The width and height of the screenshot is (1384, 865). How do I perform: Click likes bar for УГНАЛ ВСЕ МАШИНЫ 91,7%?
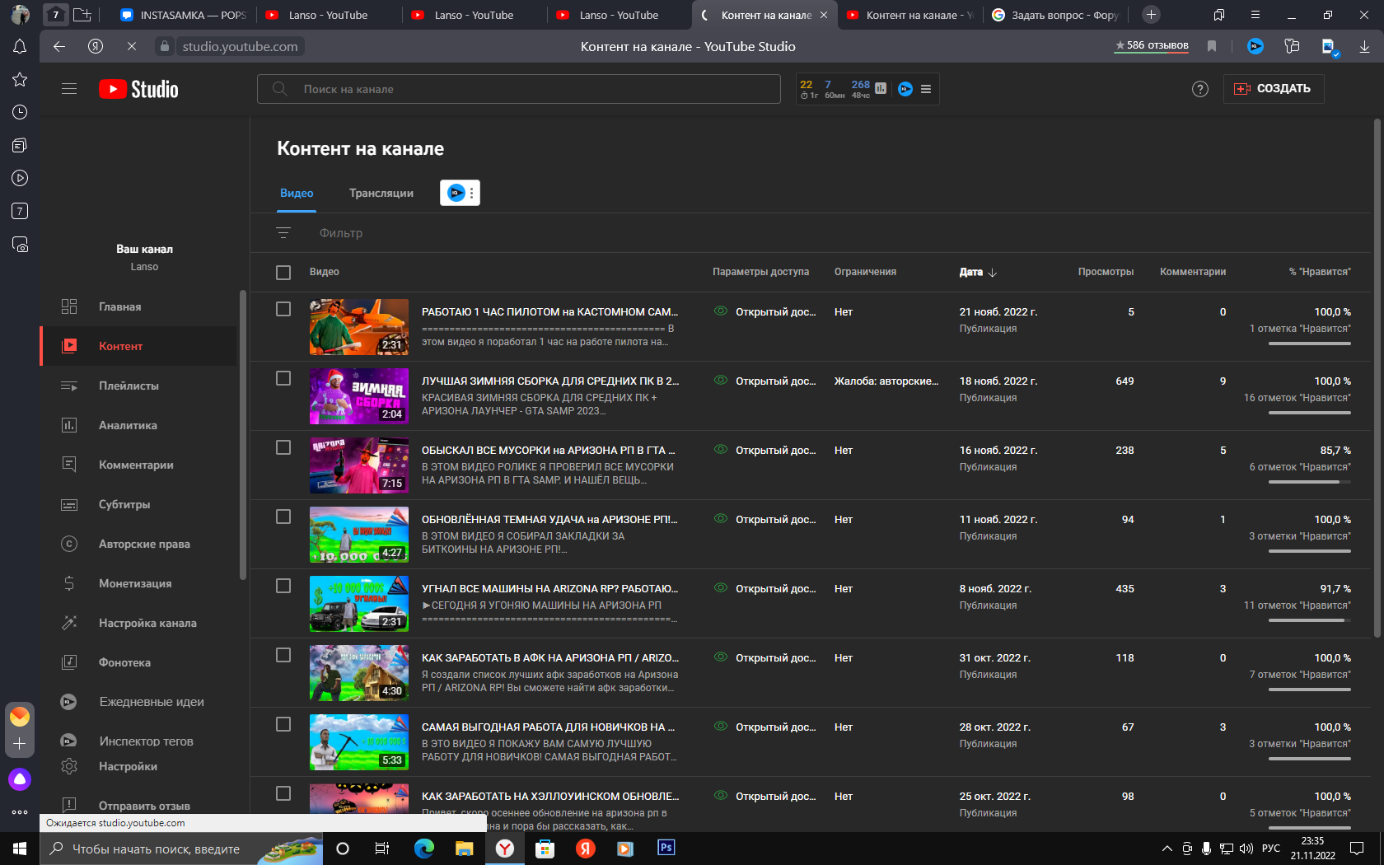click(x=1310, y=620)
